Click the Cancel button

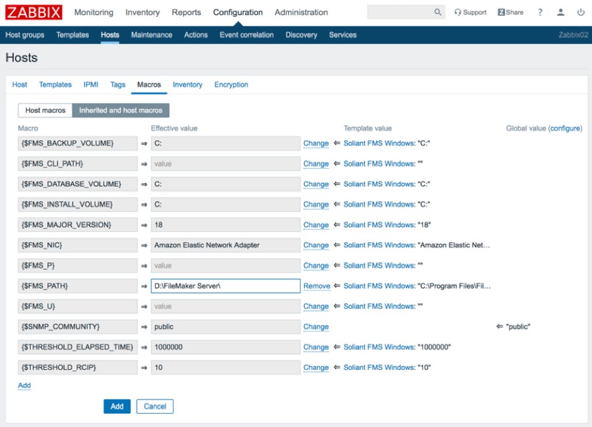[x=155, y=406]
